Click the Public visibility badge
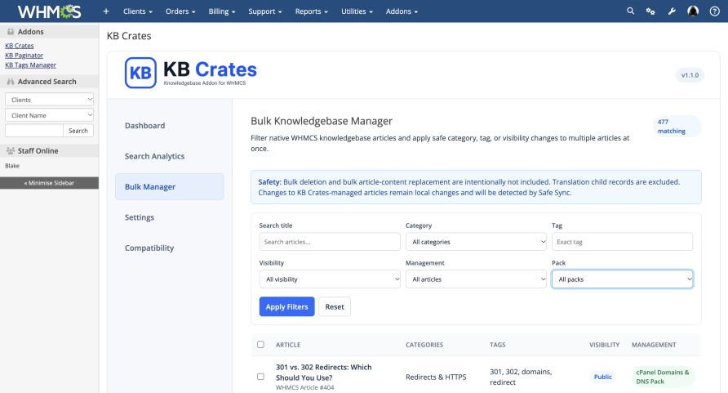This screenshot has width=728, height=393. pyautogui.click(x=602, y=377)
